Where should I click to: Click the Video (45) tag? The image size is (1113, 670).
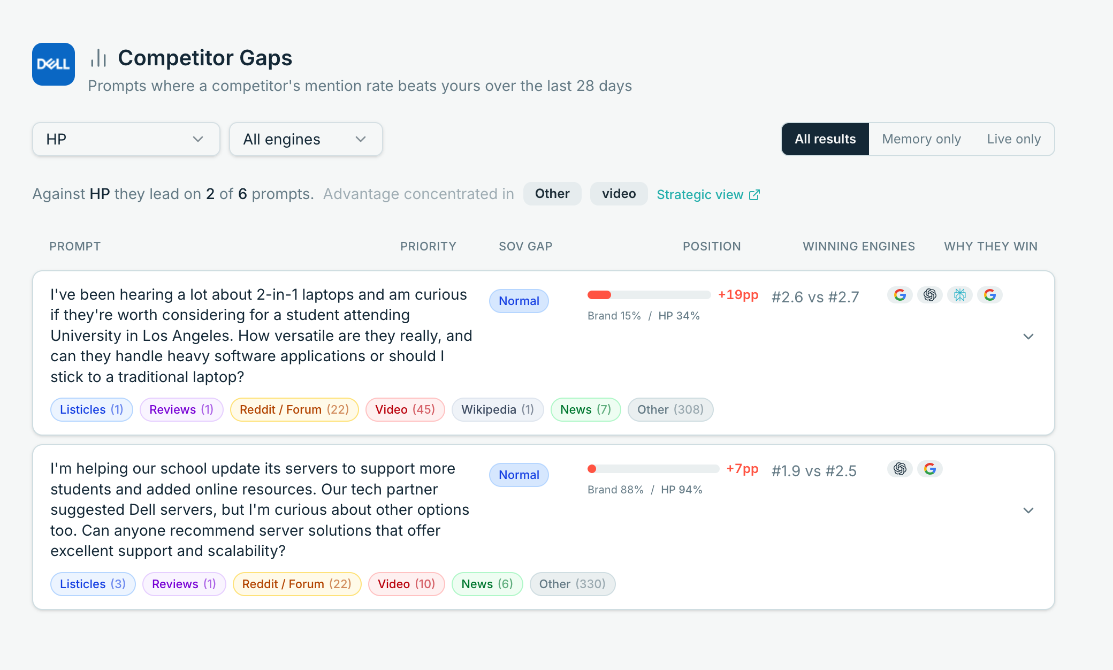click(405, 409)
